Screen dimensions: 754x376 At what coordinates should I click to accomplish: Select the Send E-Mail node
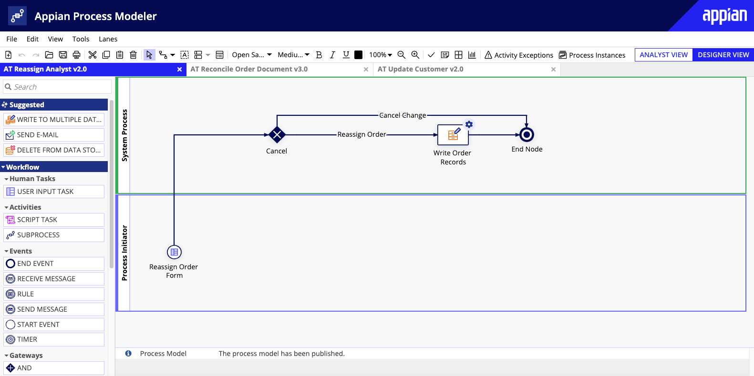tap(54, 135)
